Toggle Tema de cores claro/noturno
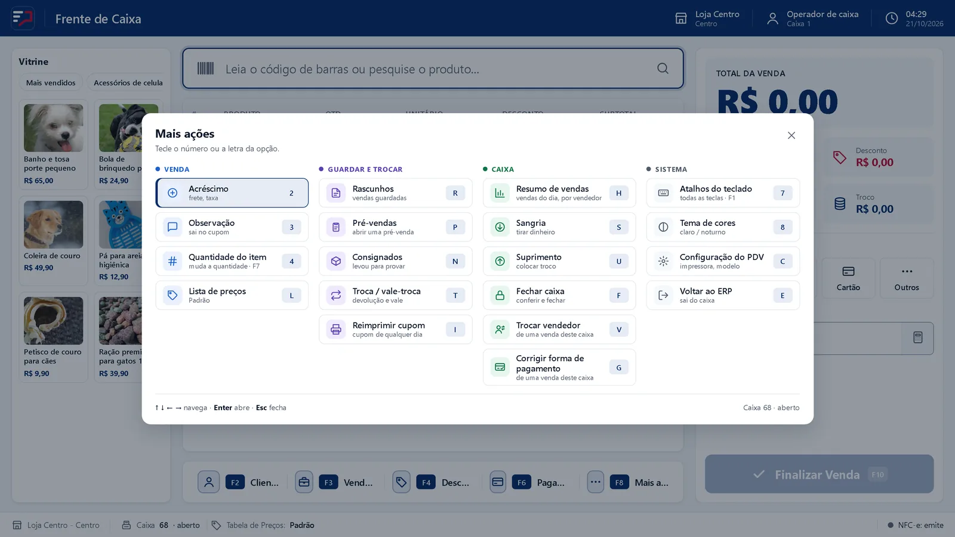The image size is (955, 537). (x=723, y=227)
